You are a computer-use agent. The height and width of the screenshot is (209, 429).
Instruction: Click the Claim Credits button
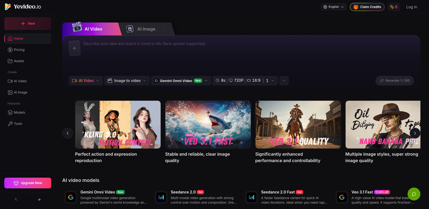pyautogui.click(x=367, y=7)
